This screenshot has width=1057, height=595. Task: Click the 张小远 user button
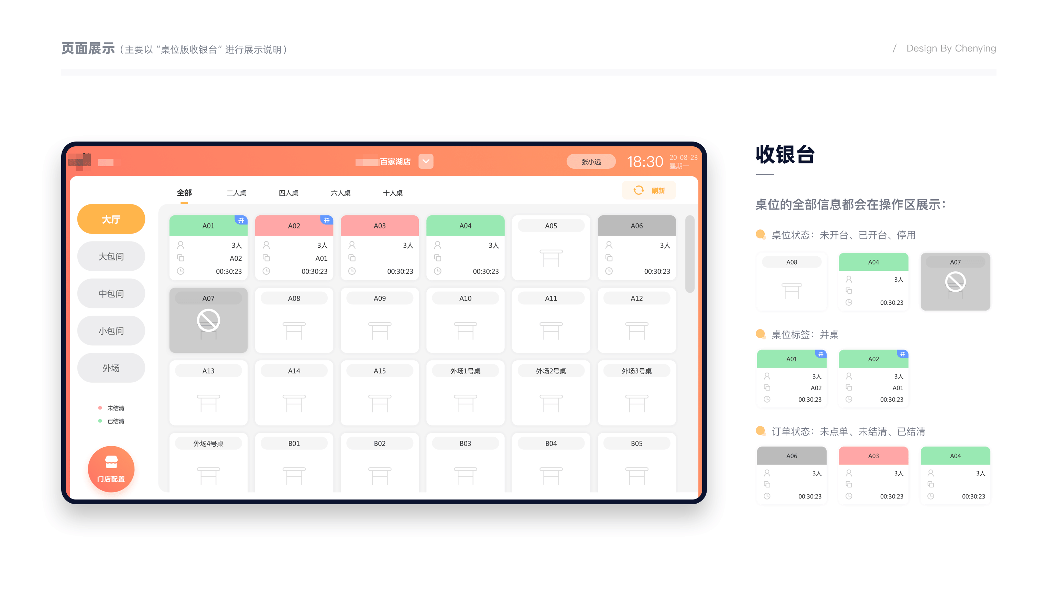coord(591,161)
